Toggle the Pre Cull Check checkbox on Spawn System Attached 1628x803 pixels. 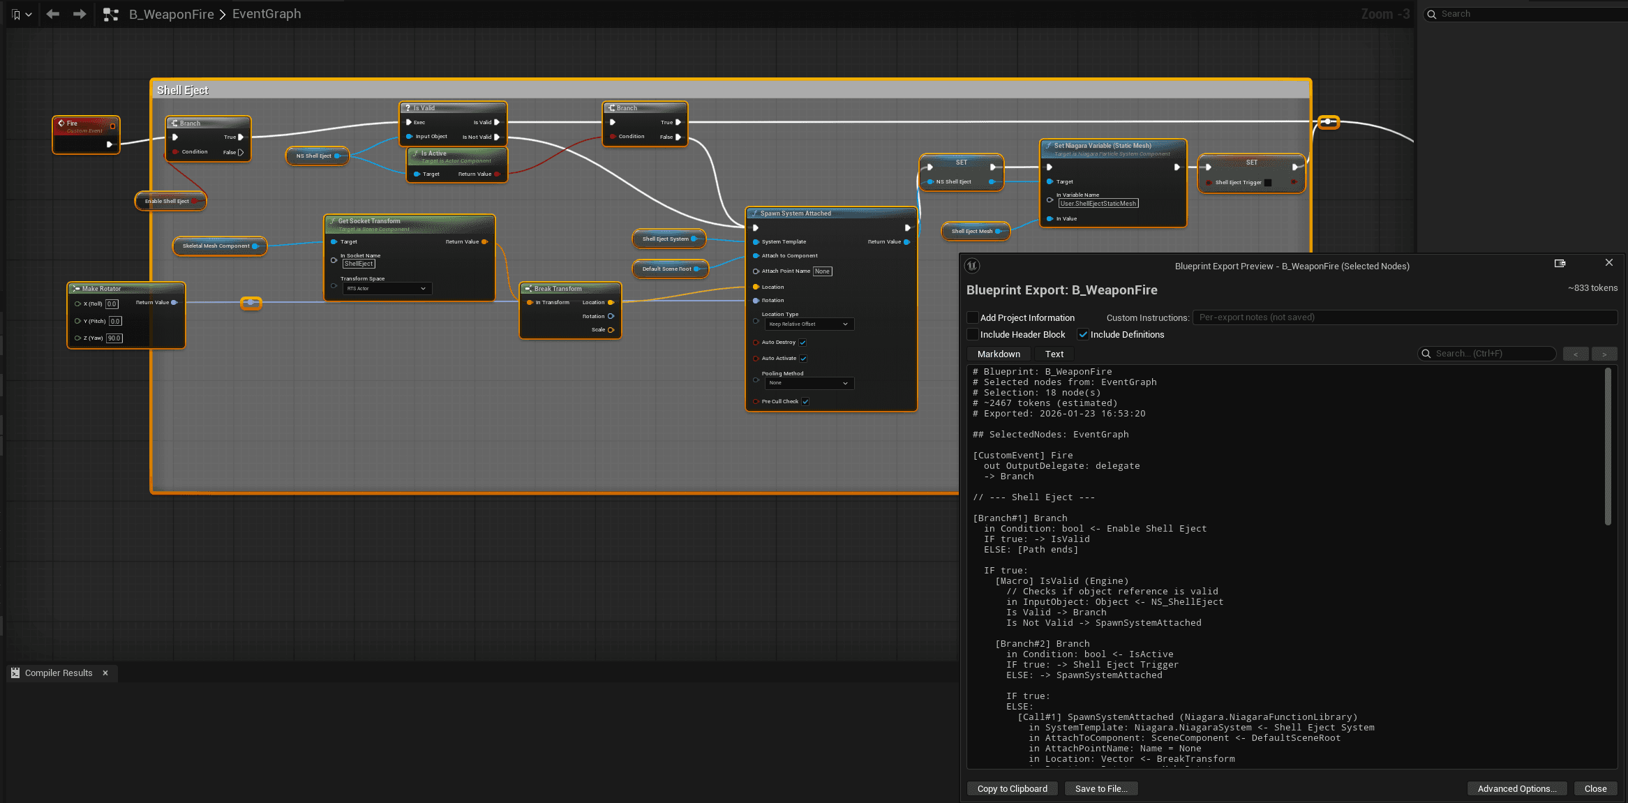pyautogui.click(x=805, y=401)
